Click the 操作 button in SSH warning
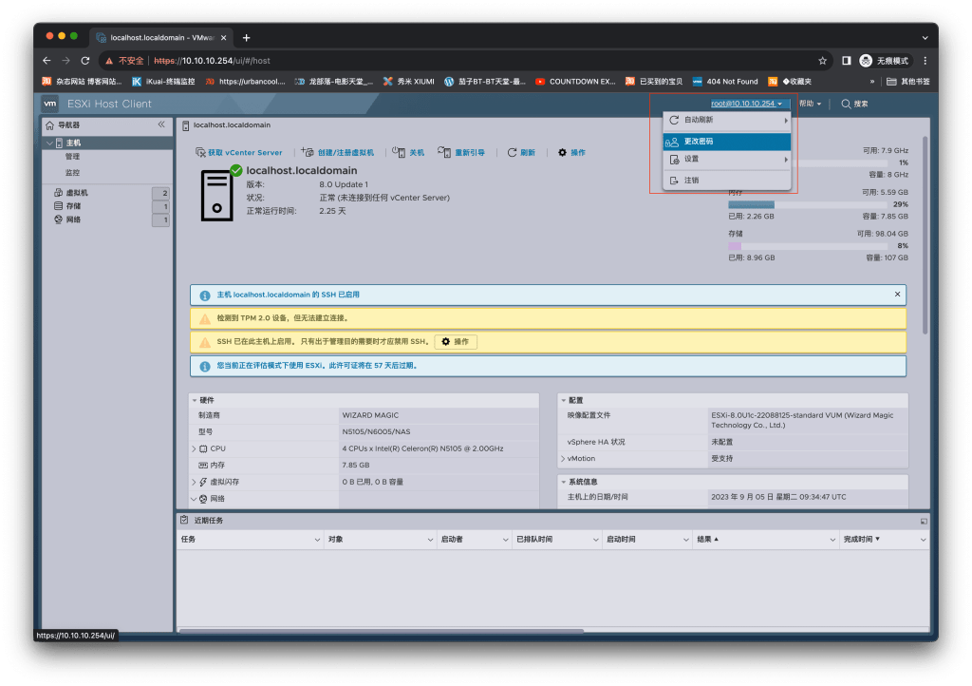 (x=456, y=341)
